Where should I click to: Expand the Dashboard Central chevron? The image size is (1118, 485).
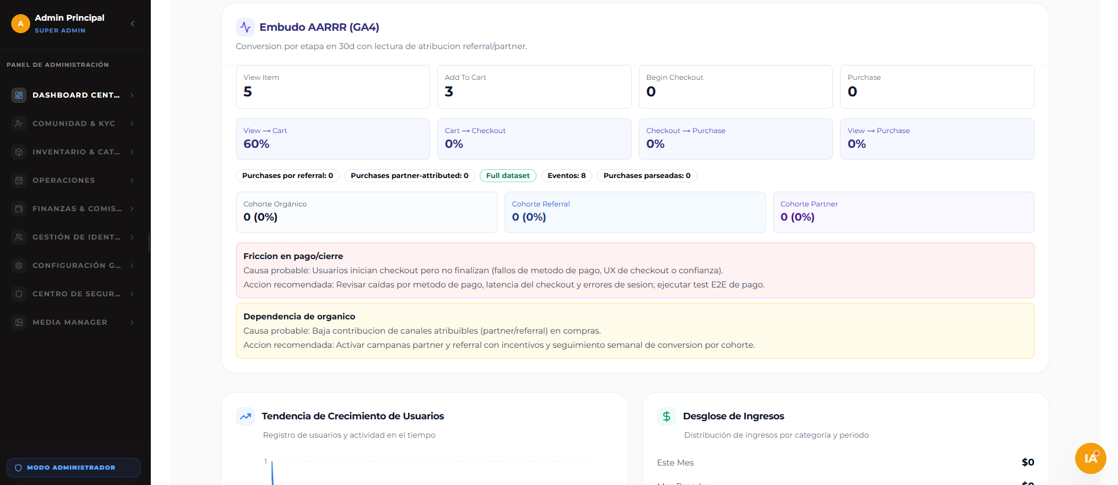(x=132, y=95)
